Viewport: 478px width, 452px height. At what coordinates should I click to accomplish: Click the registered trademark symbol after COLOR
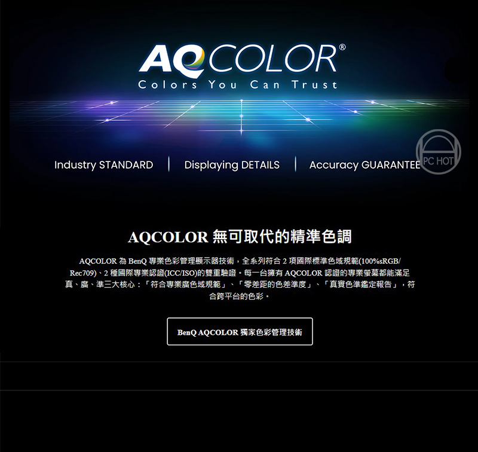[342, 47]
